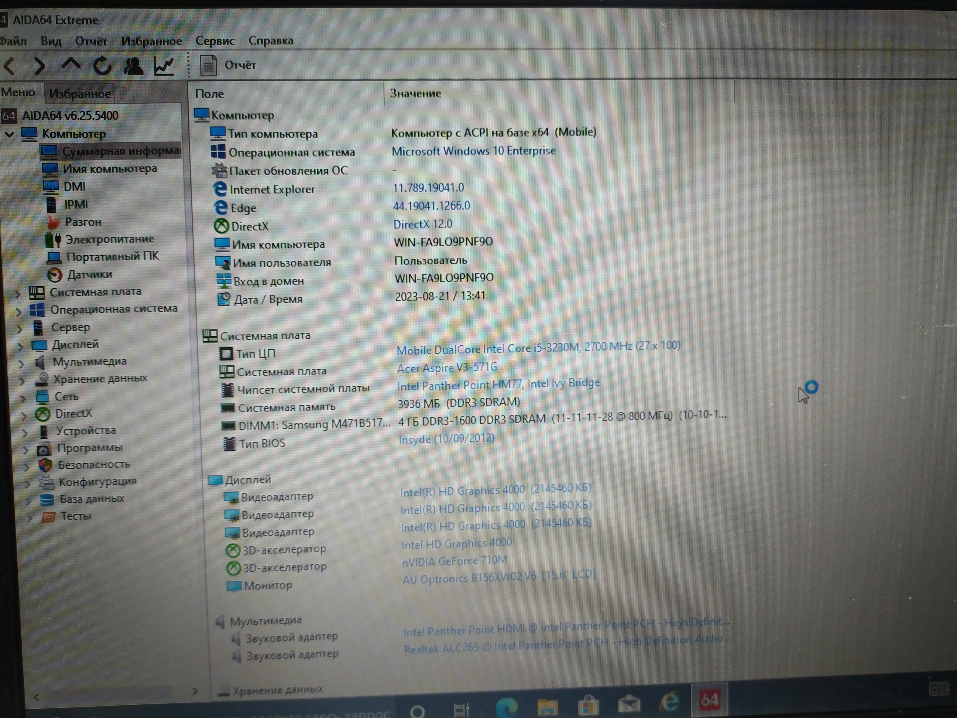
Task: Open the Файл menu
Action: pos(13,41)
